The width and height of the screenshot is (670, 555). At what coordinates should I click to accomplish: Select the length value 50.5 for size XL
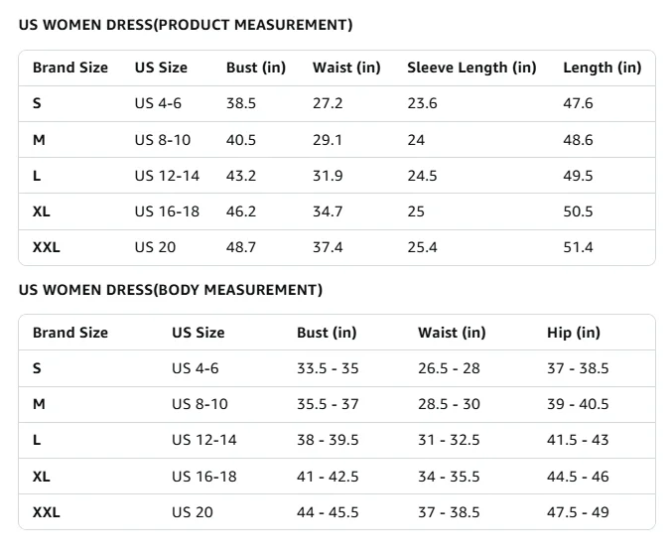tap(578, 211)
